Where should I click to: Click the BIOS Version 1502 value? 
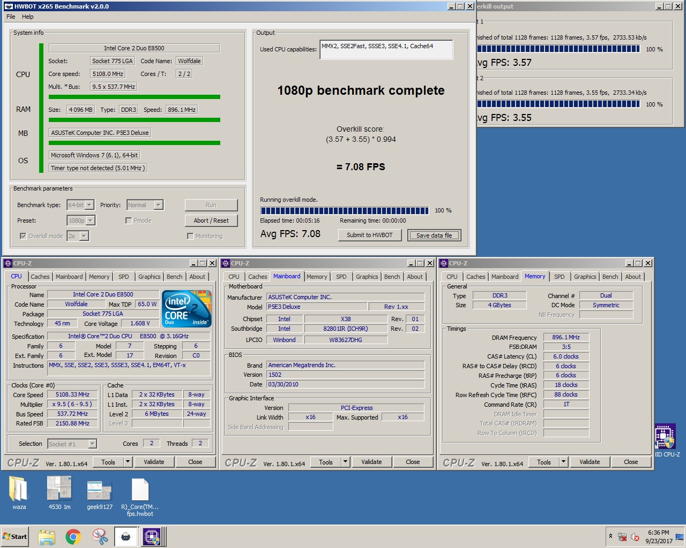[x=346, y=375]
